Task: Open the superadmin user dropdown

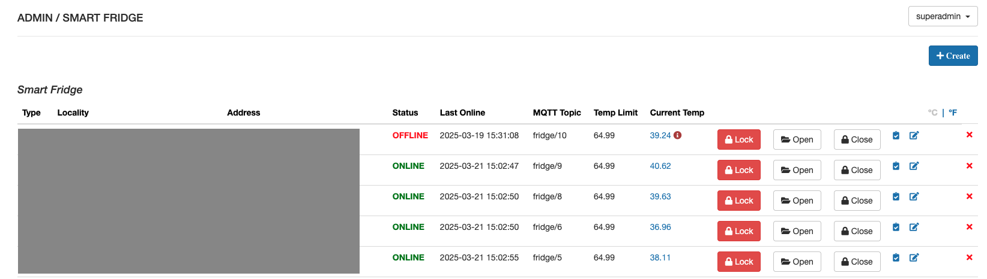Action: 943,17
